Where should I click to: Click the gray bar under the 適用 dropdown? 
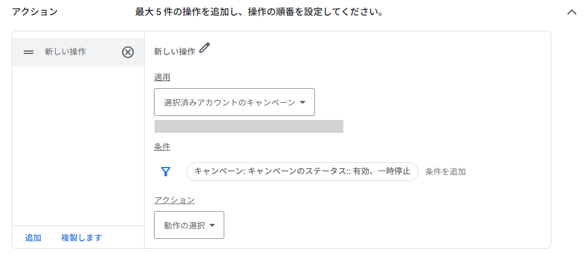point(249,126)
